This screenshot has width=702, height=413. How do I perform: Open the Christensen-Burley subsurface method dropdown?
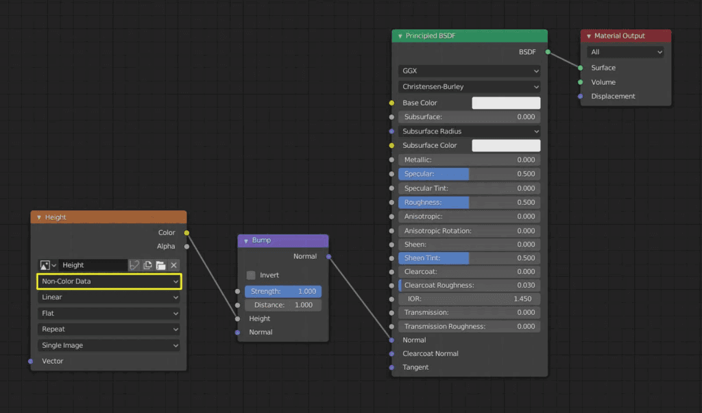coord(469,86)
